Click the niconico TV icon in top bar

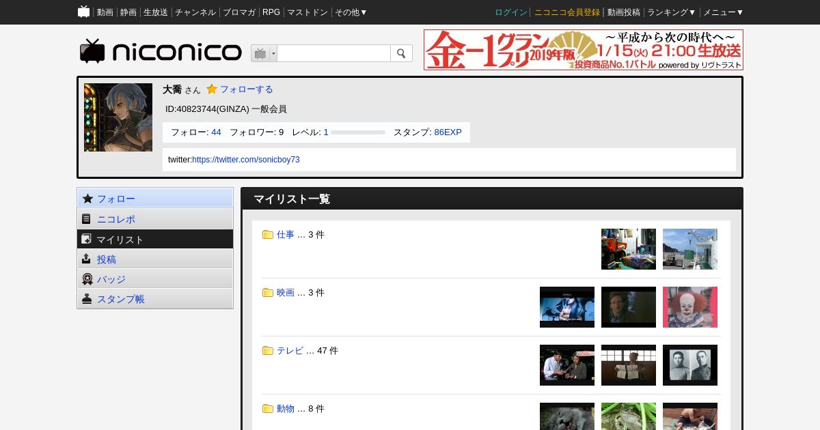(83, 12)
